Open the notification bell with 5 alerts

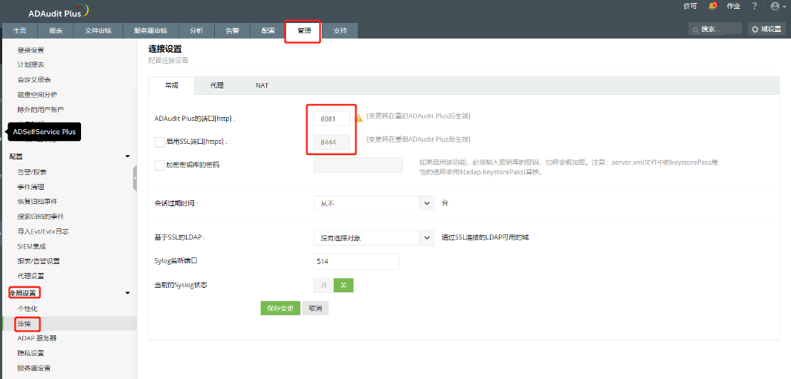pos(712,6)
